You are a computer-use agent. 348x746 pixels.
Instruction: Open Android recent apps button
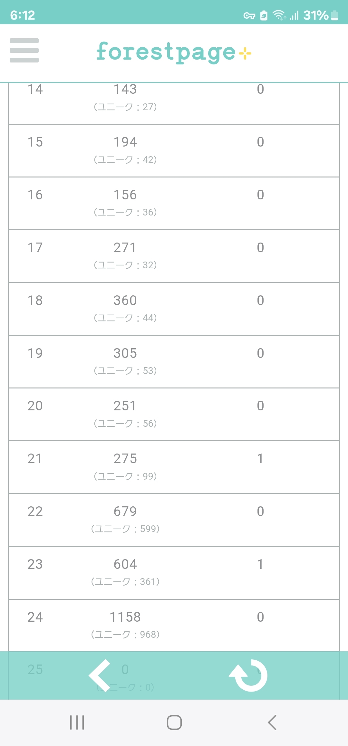77,722
